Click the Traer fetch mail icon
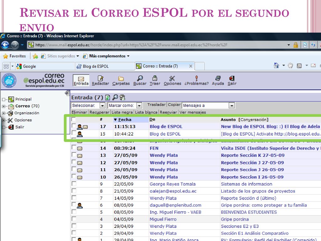Viewport: 321px width, 241px height. click(155, 78)
